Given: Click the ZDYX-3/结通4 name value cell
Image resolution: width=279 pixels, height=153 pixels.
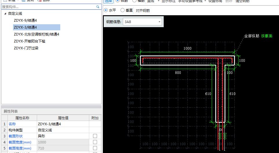Looking at the screenshot, I should tap(63, 124).
